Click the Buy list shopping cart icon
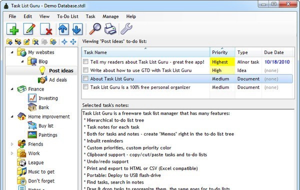Image resolution: width=300 pixels, height=190 pixels. point(32,125)
